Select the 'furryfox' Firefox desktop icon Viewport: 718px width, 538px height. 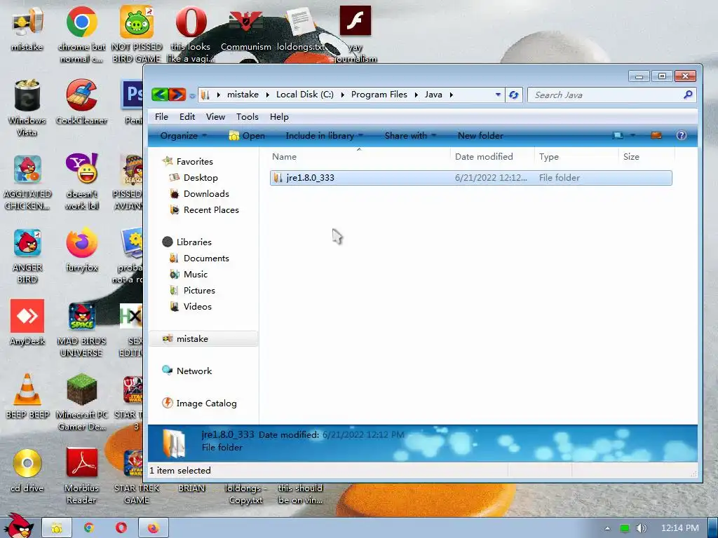tap(82, 250)
